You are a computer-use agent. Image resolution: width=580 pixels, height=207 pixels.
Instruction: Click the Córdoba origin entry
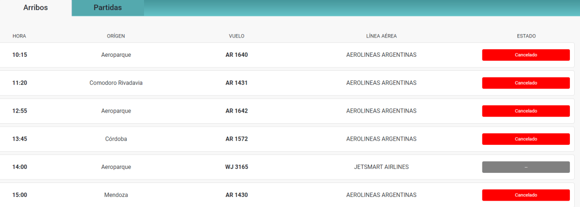pos(116,139)
